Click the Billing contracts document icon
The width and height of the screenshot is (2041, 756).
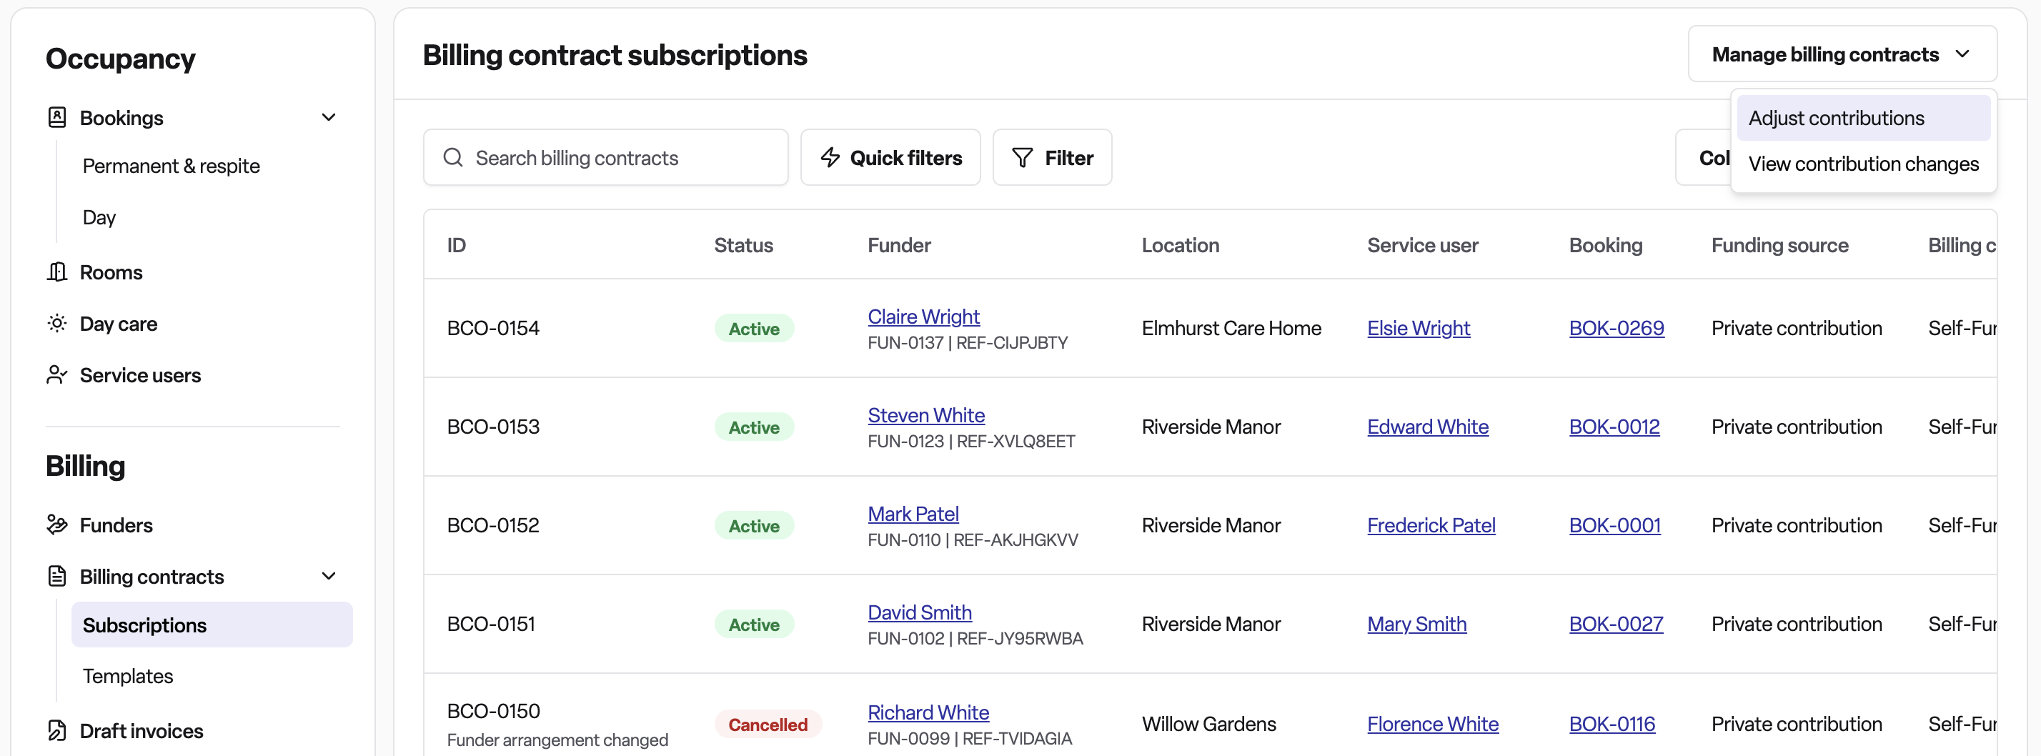(x=57, y=576)
